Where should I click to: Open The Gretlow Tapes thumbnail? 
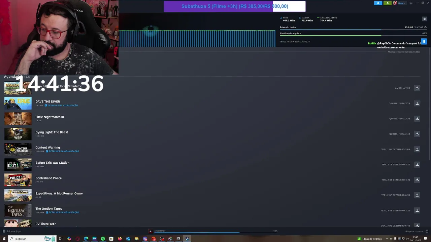point(18,210)
